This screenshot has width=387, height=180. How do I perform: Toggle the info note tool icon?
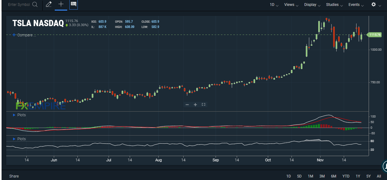click(74, 4)
